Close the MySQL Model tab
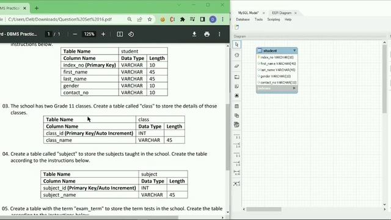Screen dimensions: 391x220 [x=263, y=13]
